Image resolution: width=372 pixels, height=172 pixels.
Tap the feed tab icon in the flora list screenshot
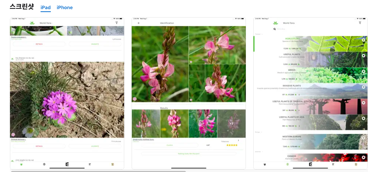(265, 164)
